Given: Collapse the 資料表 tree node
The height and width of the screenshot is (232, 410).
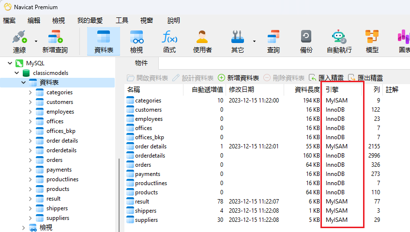Looking at the screenshot, I should (24, 83).
